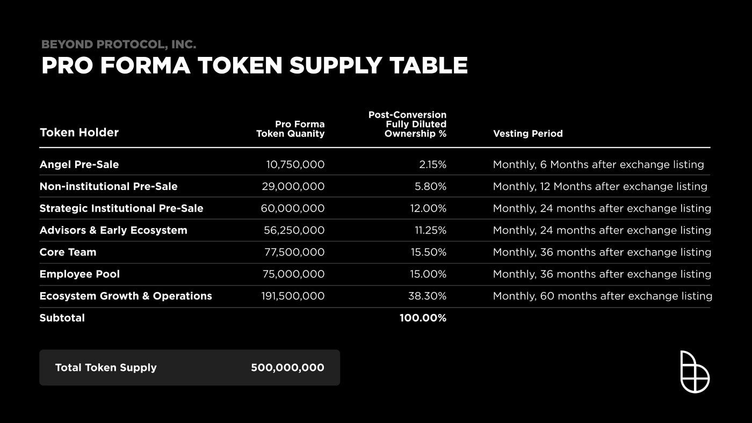The image size is (752, 423).
Task: Select the 500,000,000 total supply value
Action: click(287, 368)
